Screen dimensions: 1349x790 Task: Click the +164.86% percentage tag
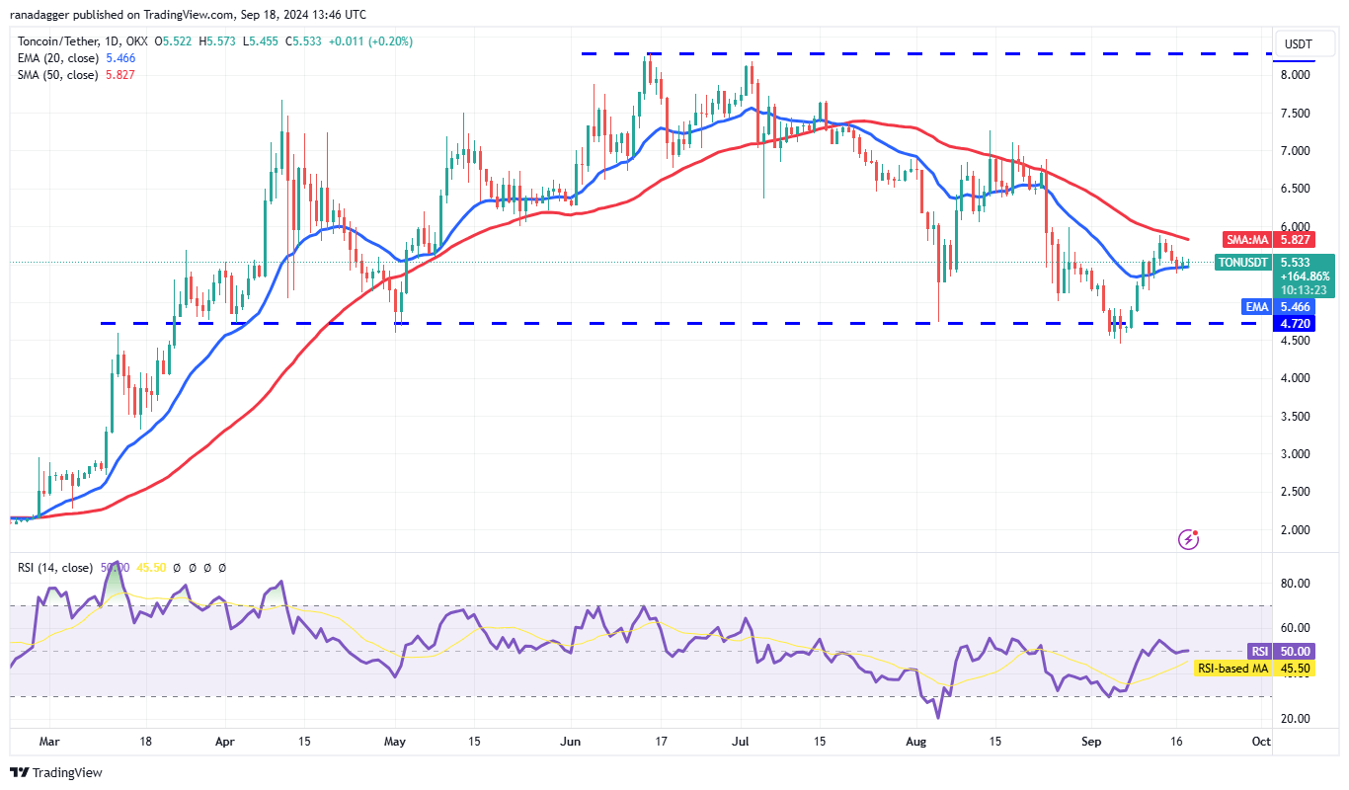click(1306, 276)
